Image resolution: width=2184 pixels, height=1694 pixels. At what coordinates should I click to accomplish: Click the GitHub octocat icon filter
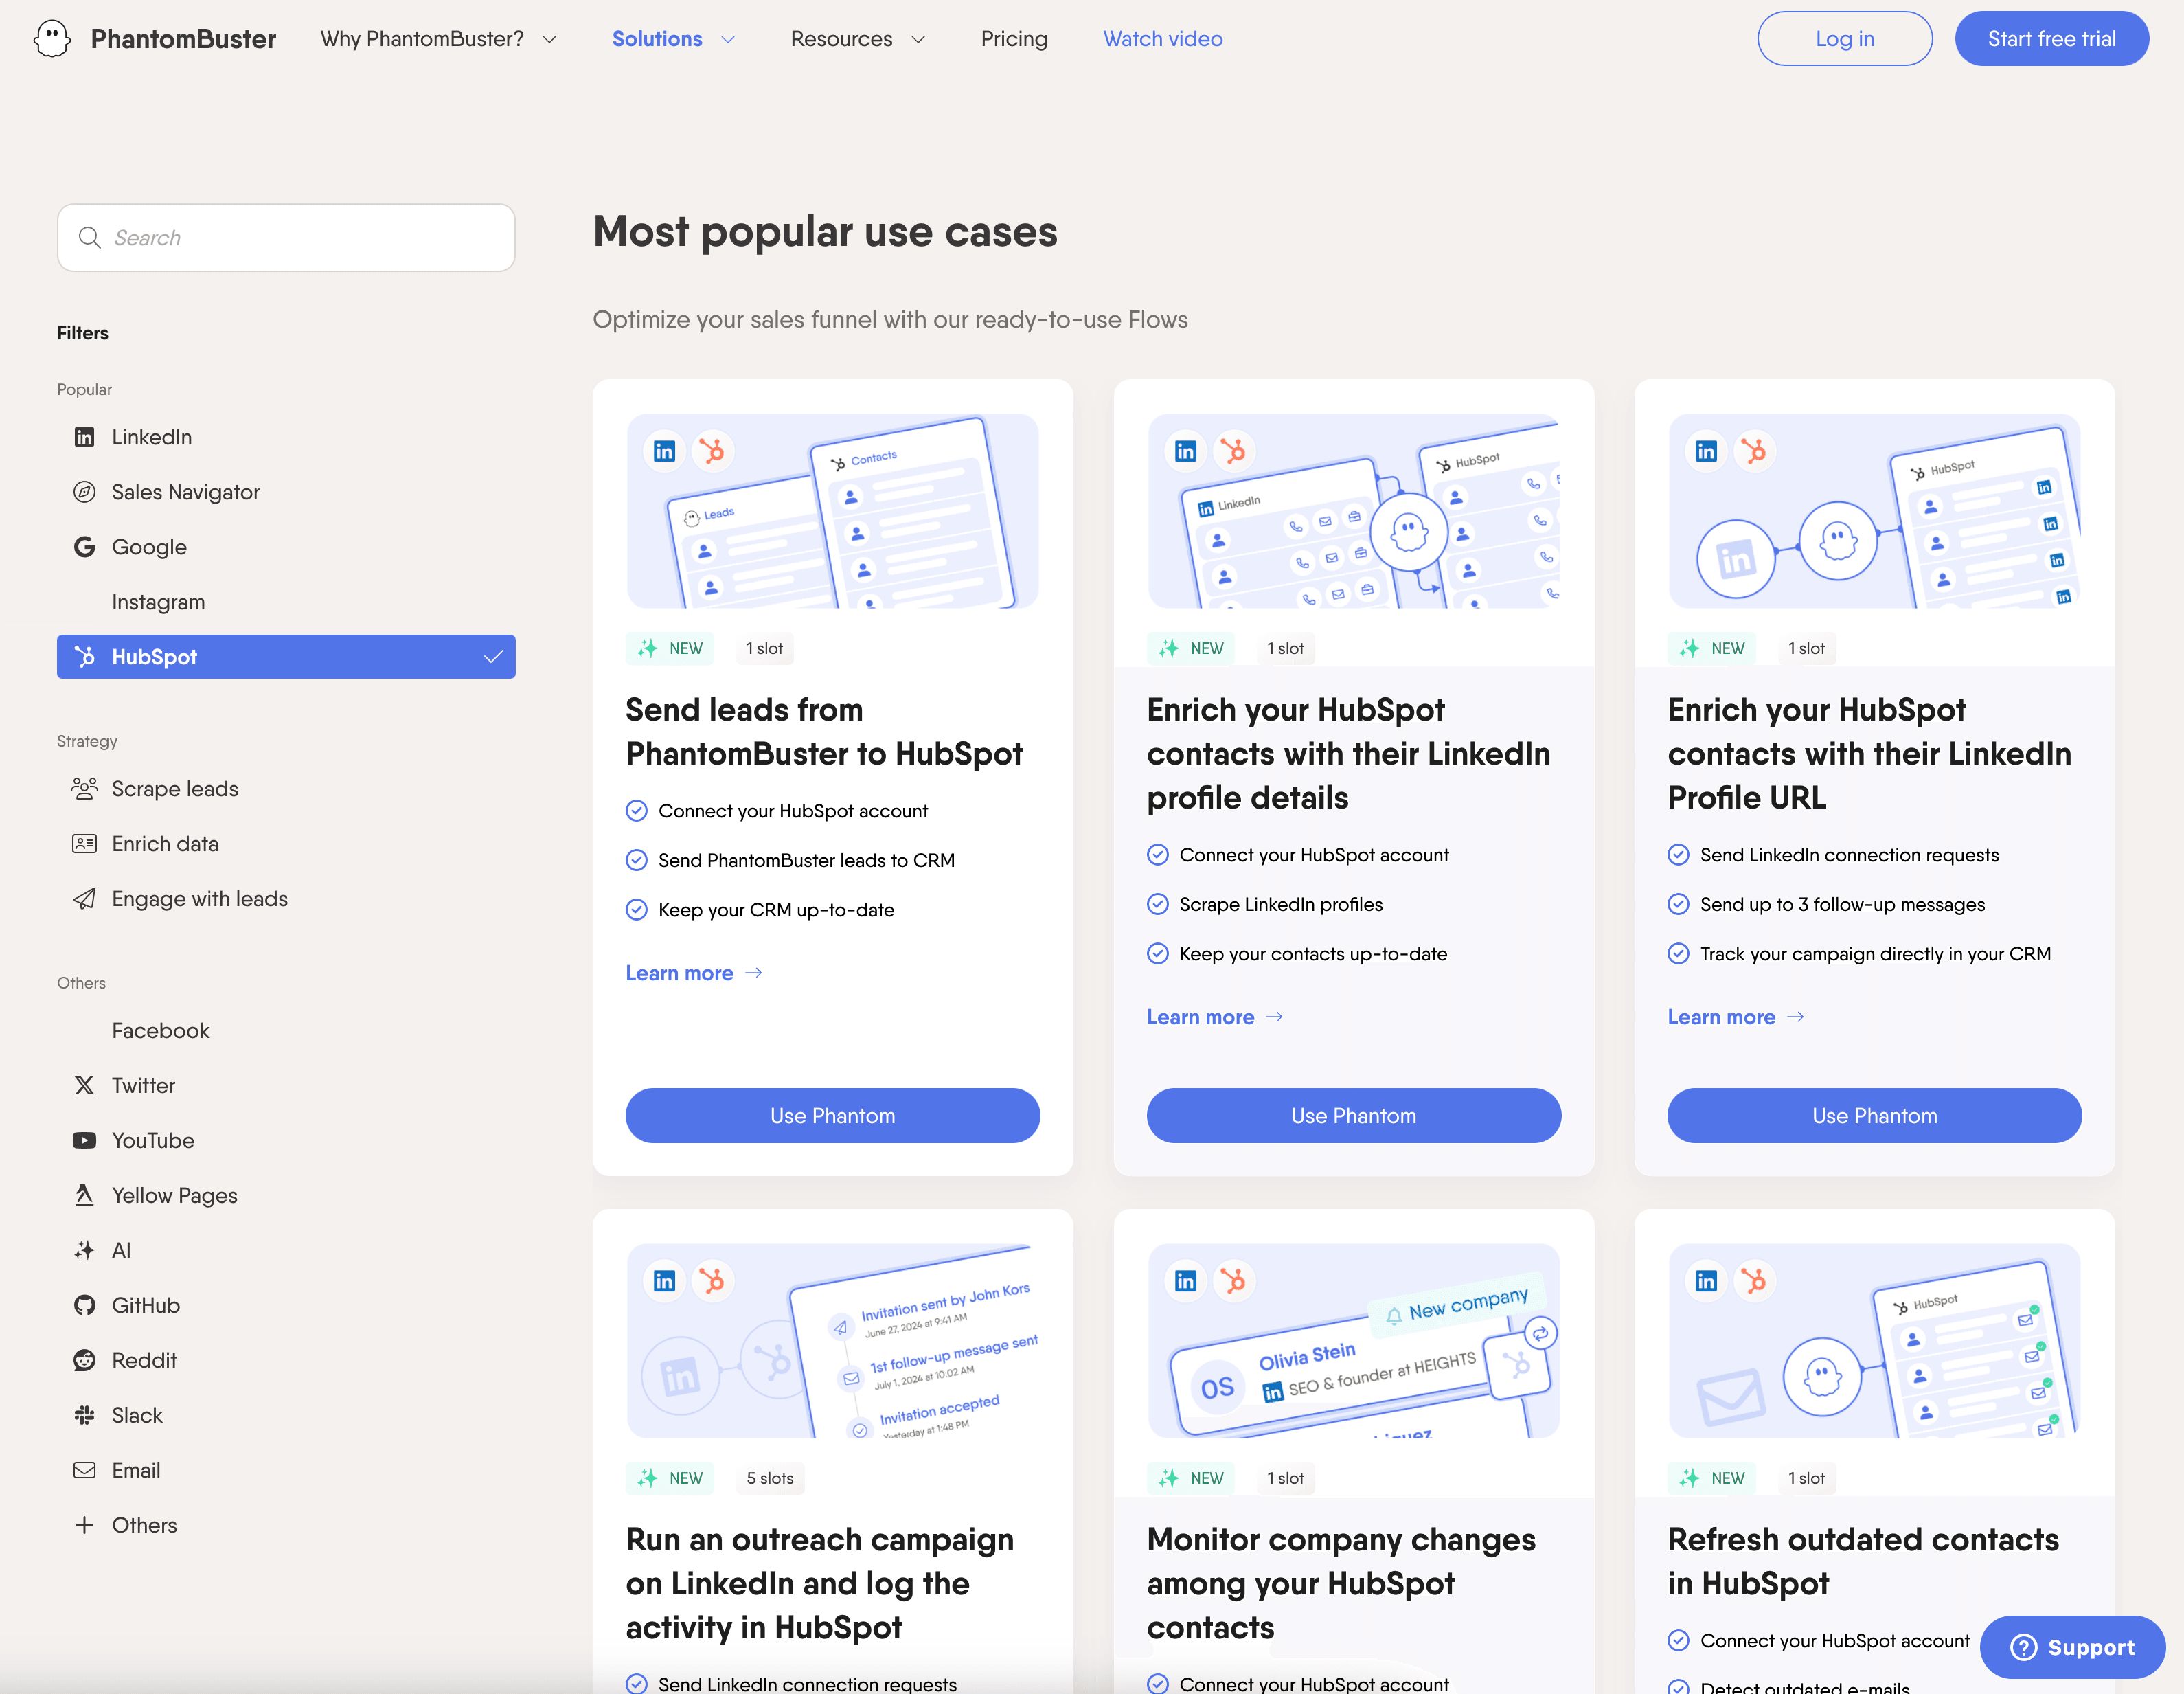85,1306
